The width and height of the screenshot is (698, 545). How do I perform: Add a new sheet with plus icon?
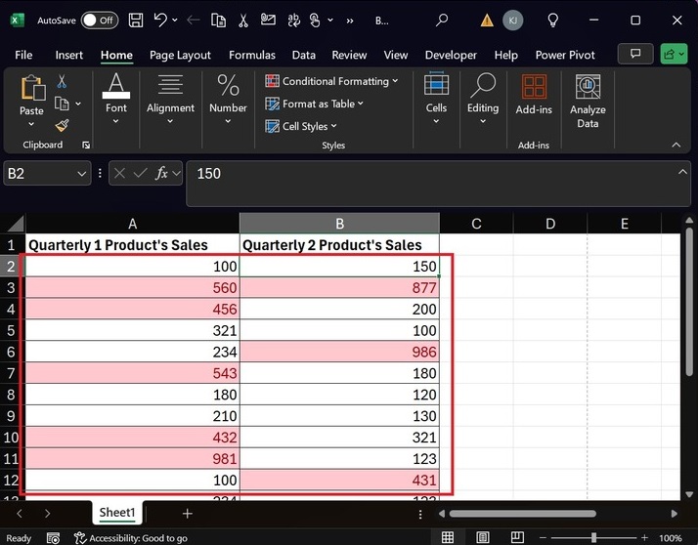coord(187,513)
